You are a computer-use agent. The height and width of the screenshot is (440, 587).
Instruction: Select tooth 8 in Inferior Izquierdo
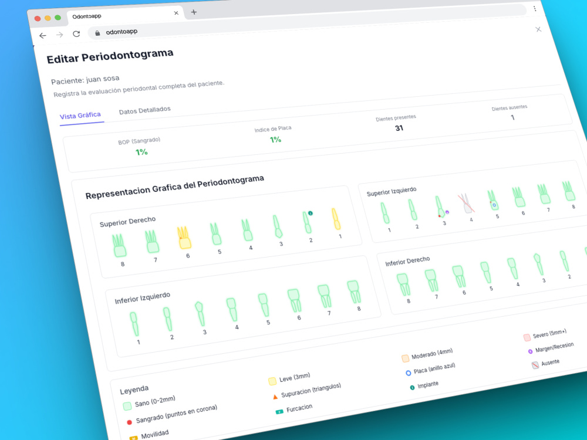[x=354, y=292]
